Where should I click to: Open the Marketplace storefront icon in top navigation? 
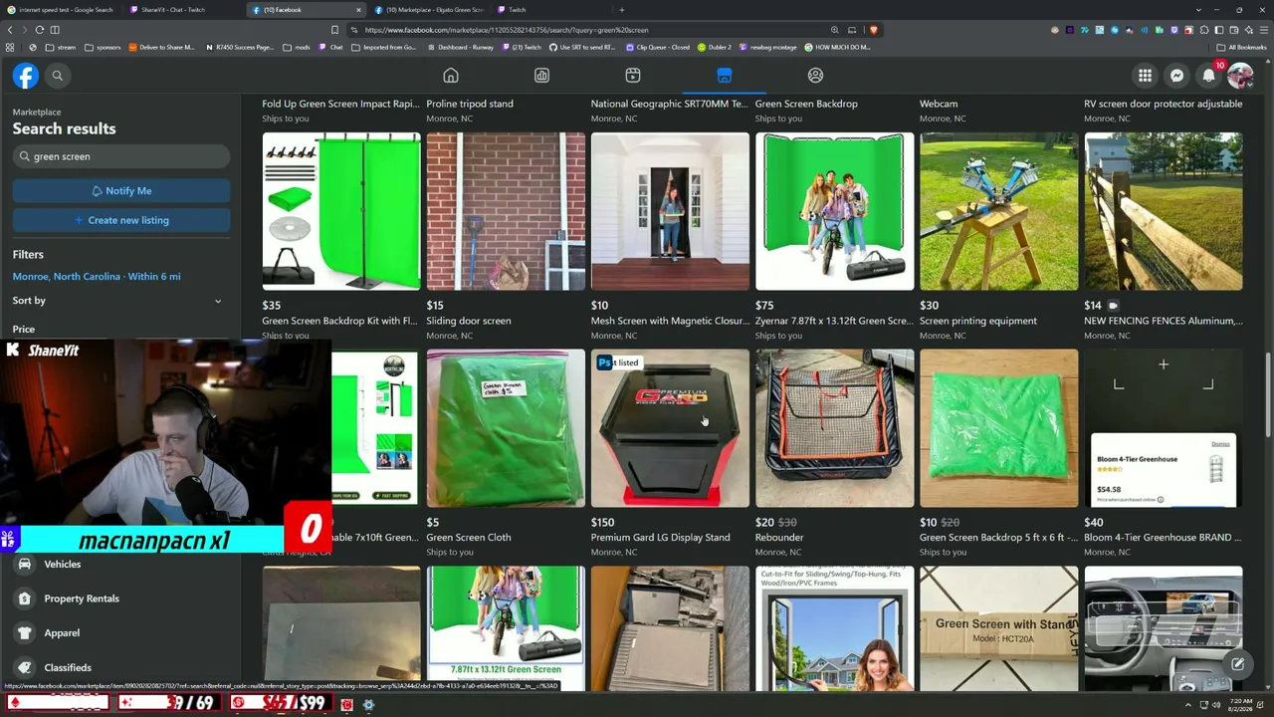[724, 76]
